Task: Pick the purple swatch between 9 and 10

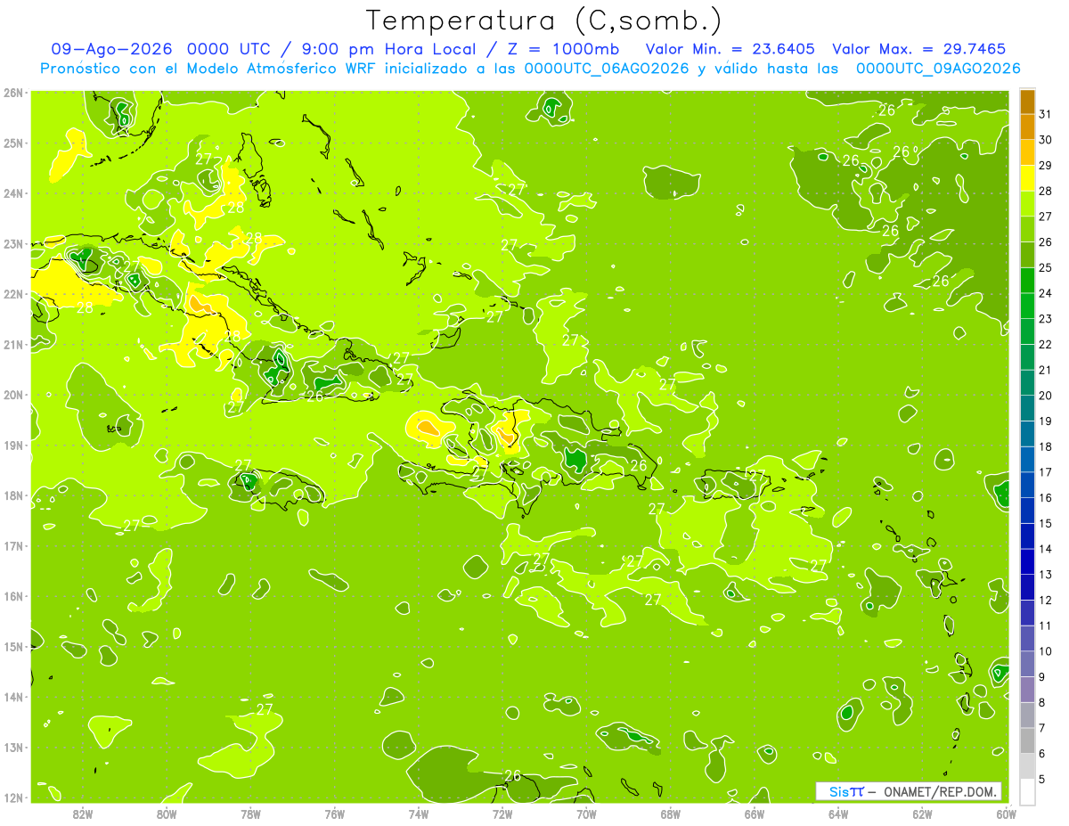Action: pos(1027,664)
